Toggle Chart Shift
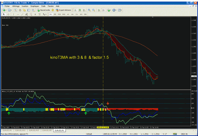The image size is (198, 136). click(x=103, y=10)
